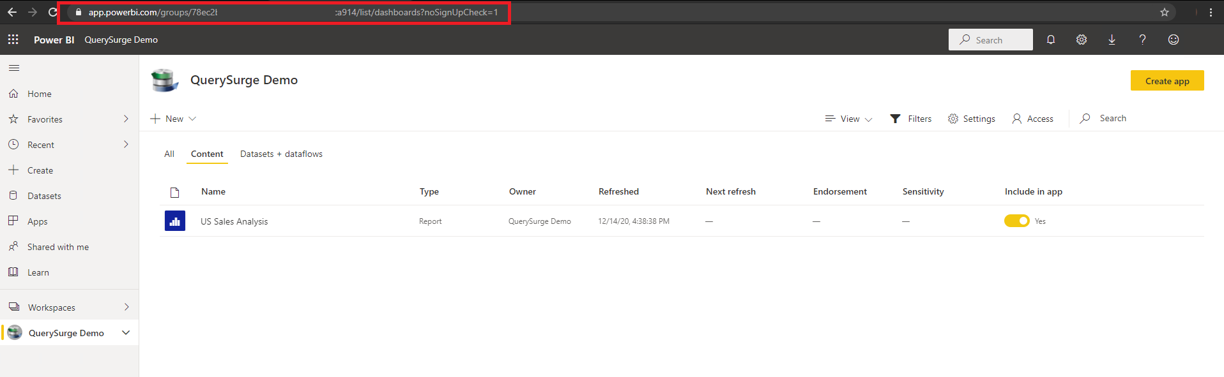Click the Sensitivity column header

923,191
